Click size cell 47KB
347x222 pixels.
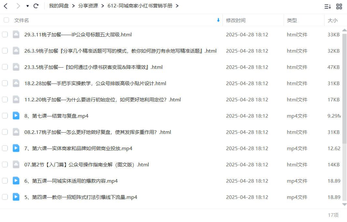tap(333, 67)
